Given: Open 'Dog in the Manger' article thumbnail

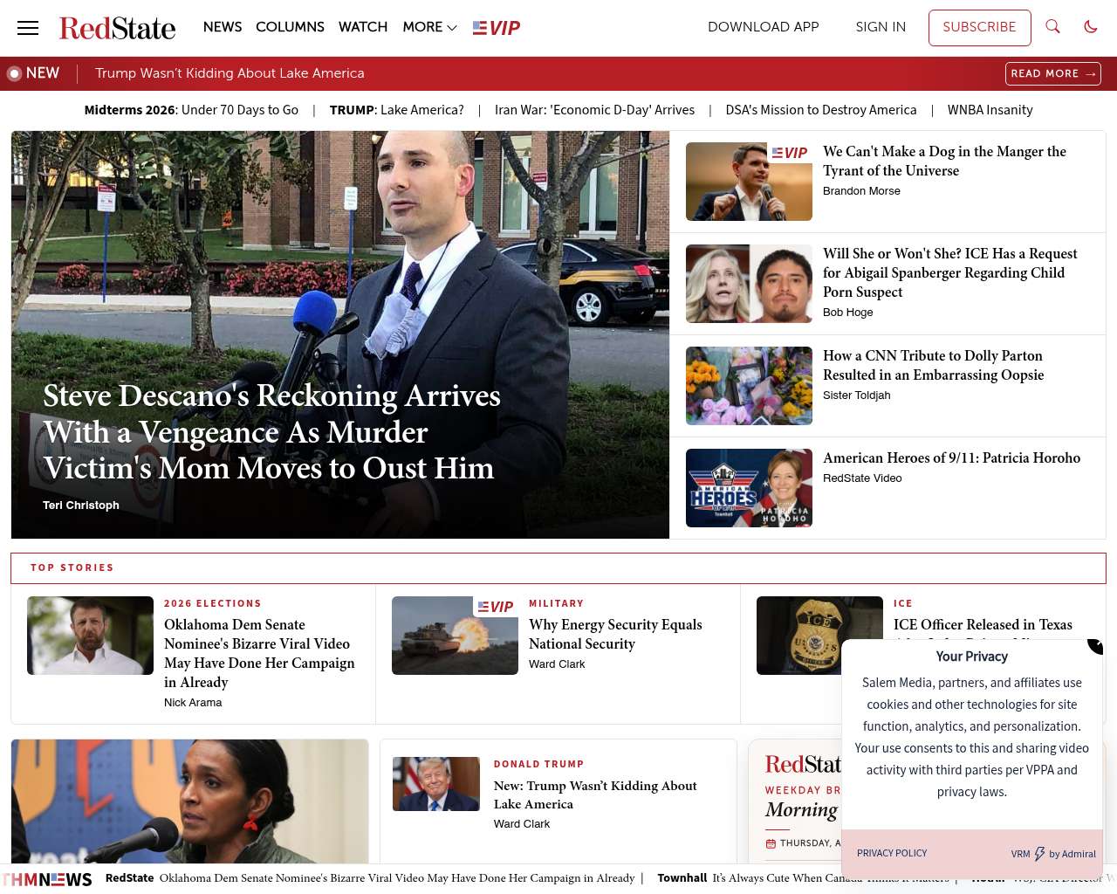Looking at the screenshot, I should [x=749, y=182].
